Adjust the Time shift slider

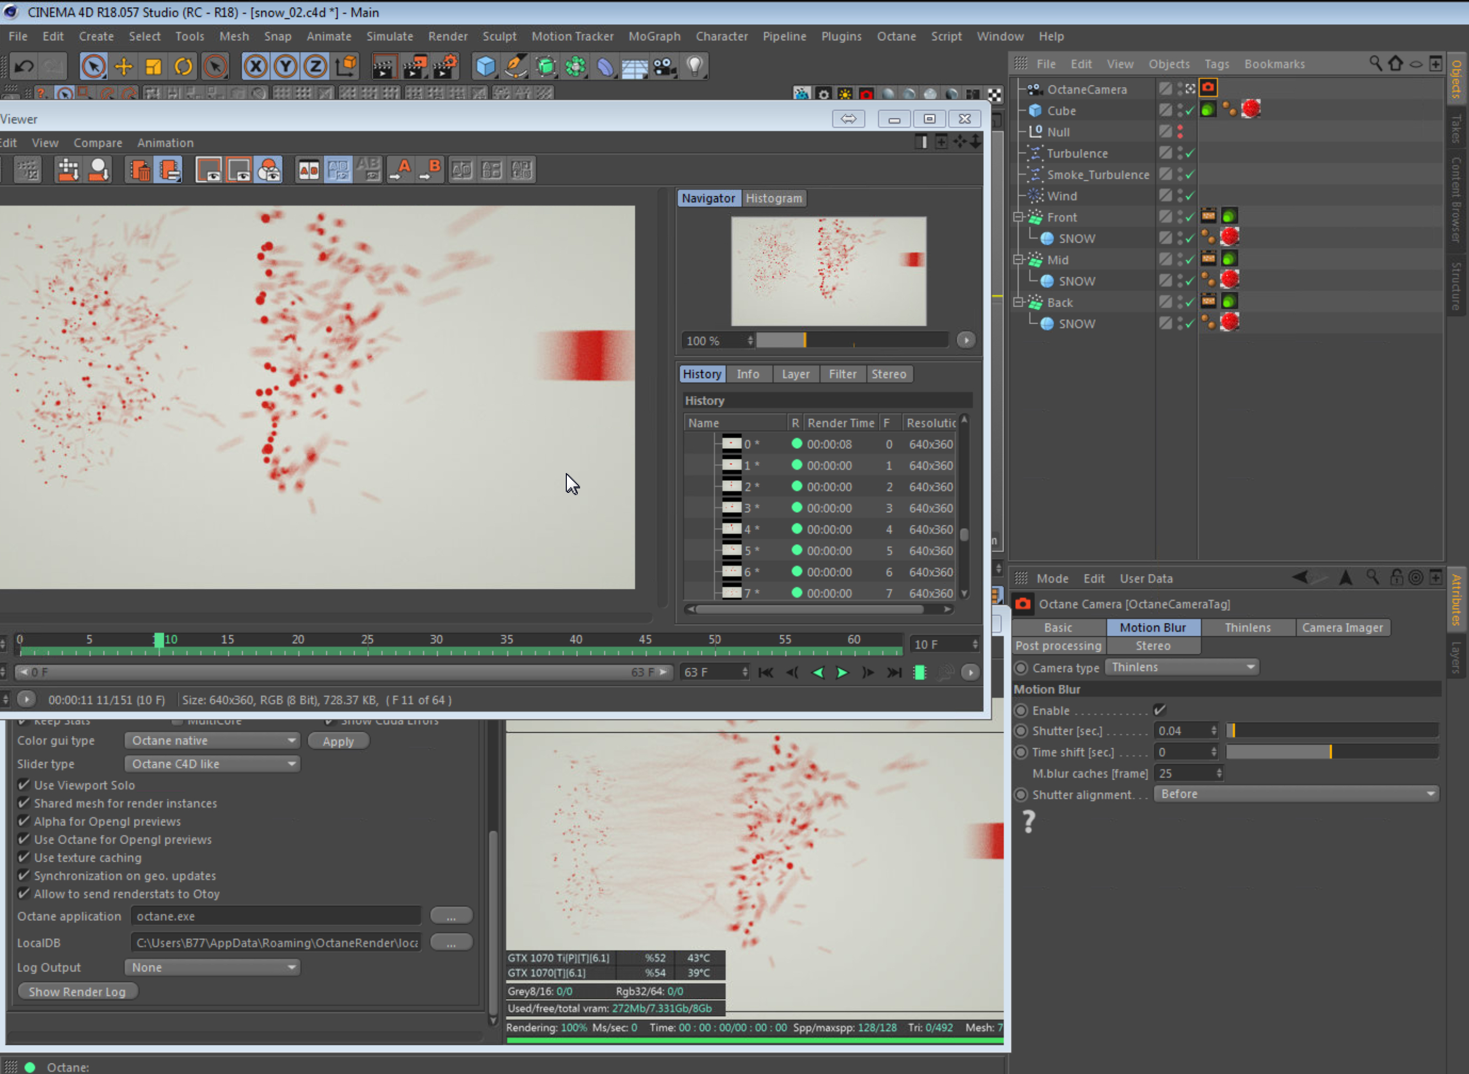pyautogui.click(x=1331, y=752)
